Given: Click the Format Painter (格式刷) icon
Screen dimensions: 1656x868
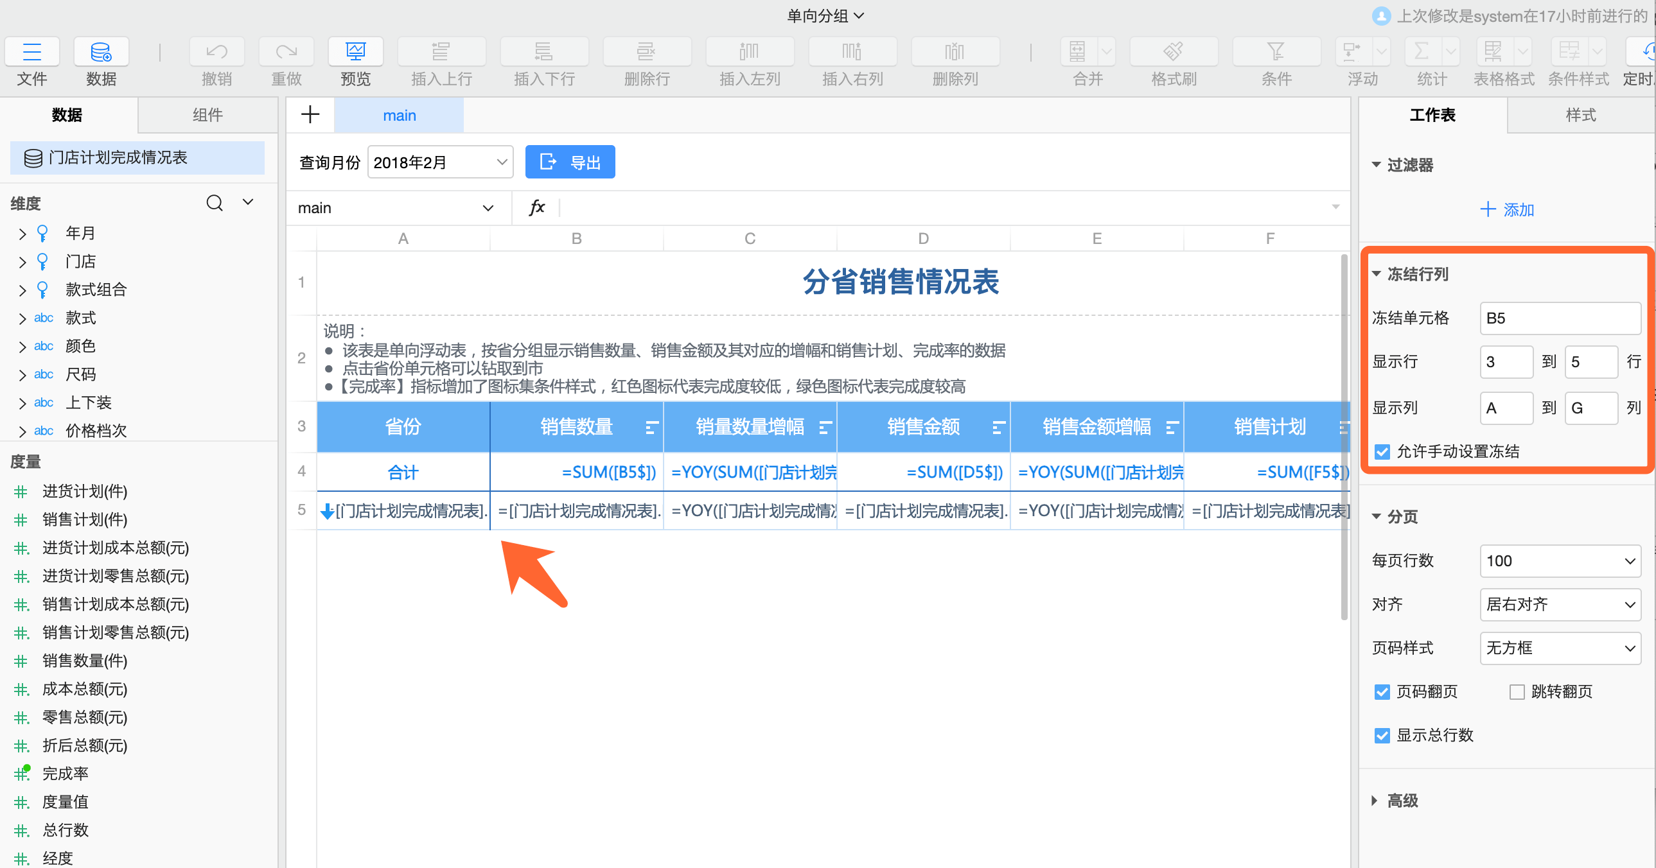Looking at the screenshot, I should point(1173,52).
